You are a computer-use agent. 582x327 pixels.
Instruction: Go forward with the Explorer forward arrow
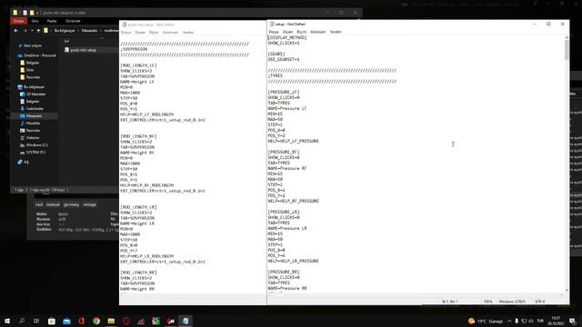point(25,31)
